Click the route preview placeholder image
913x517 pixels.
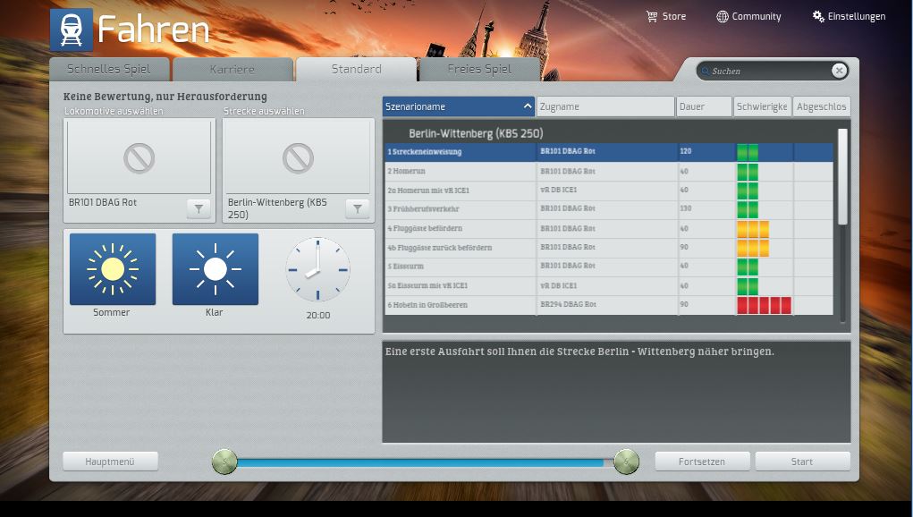coord(298,157)
